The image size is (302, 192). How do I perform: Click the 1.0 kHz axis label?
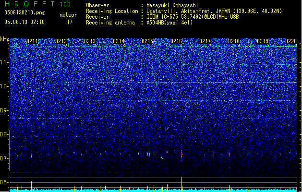(4, 86)
